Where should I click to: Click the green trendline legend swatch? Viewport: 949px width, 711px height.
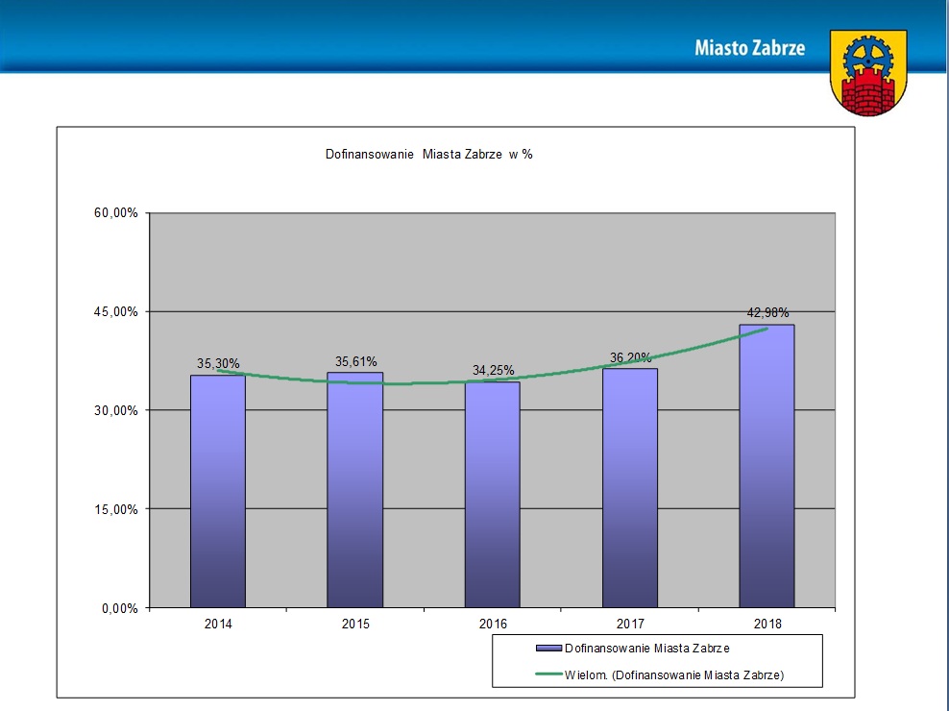pyautogui.click(x=548, y=674)
